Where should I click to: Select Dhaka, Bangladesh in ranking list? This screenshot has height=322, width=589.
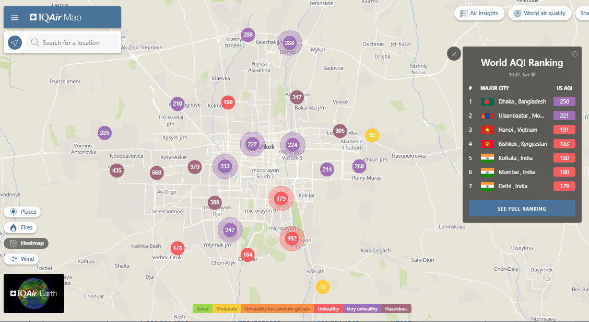tap(522, 101)
